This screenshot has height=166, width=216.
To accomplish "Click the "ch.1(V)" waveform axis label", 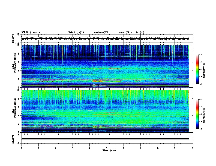I will 13,39.
